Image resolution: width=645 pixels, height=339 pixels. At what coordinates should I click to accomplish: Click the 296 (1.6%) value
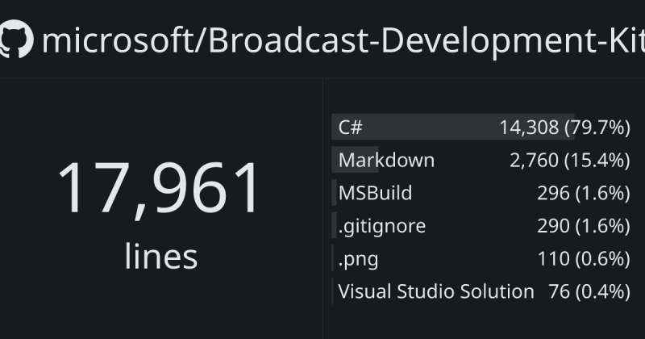(x=584, y=193)
